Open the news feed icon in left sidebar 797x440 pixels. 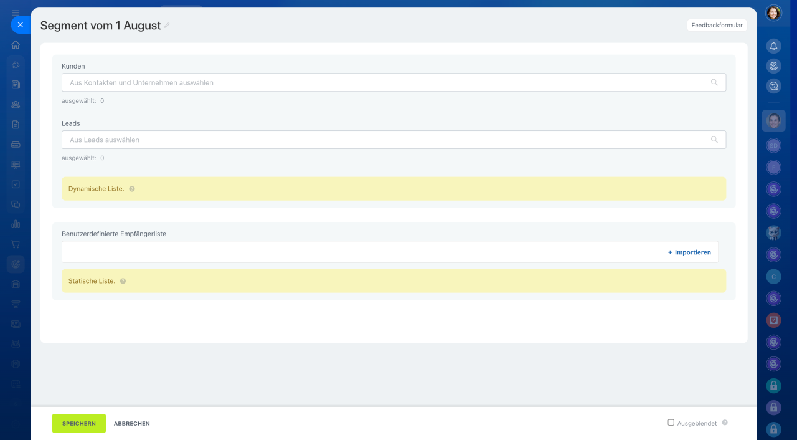tap(16, 85)
